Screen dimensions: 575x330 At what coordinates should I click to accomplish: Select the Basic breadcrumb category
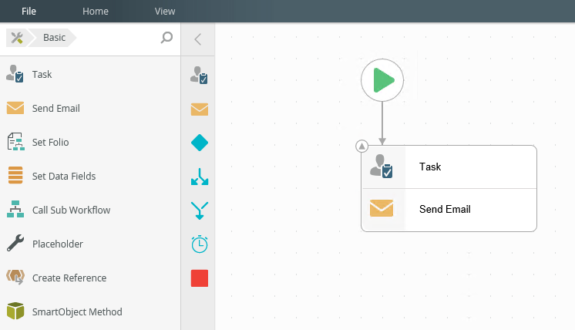(54, 38)
